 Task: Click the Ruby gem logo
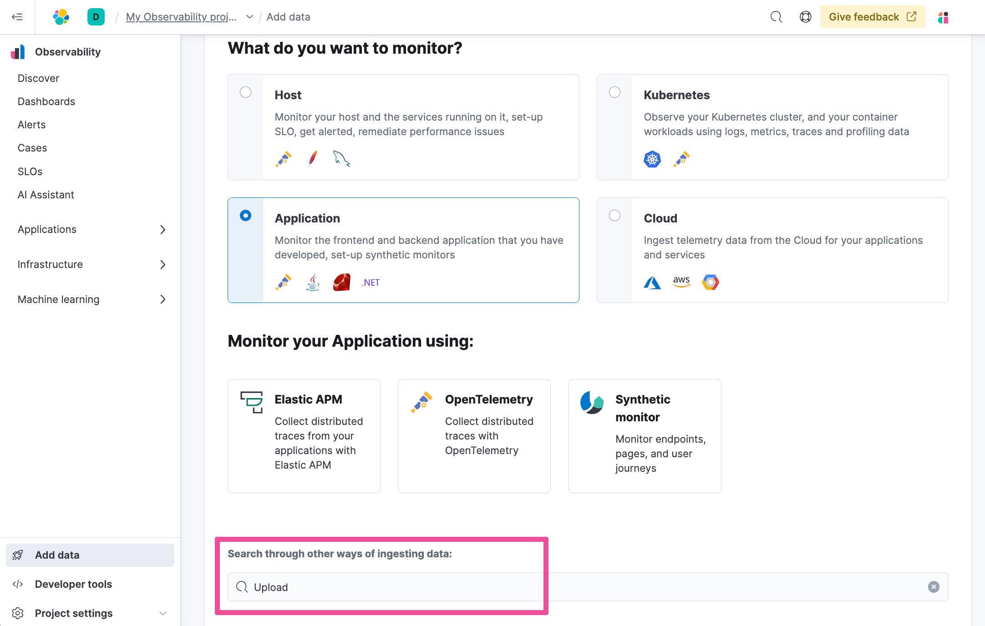[342, 283]
